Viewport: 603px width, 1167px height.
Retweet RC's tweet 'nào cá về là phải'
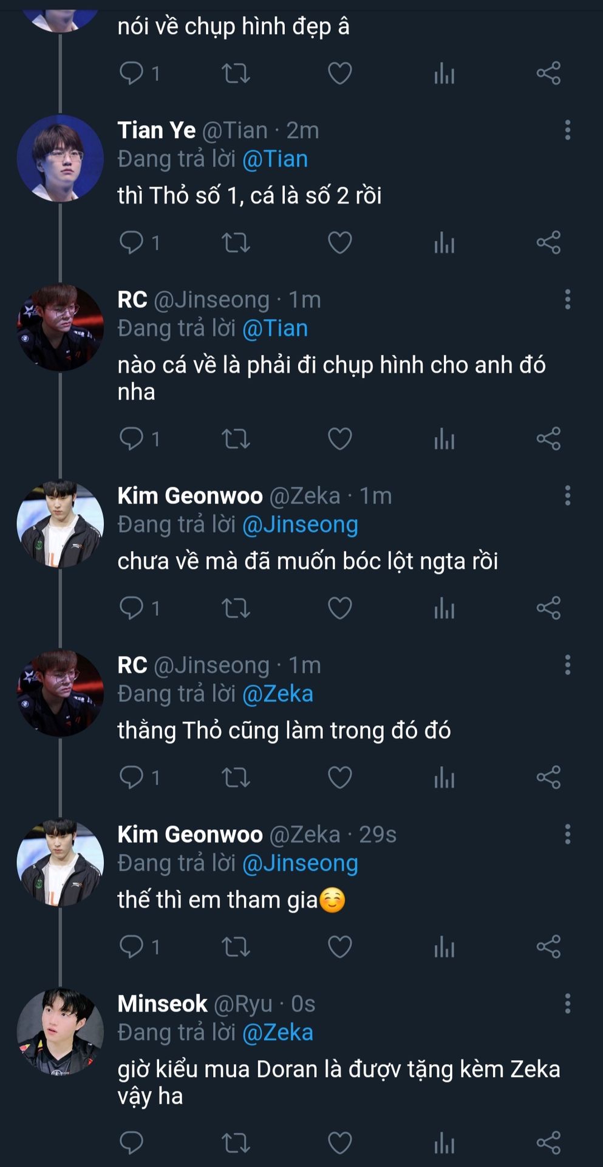click(236, 439)
